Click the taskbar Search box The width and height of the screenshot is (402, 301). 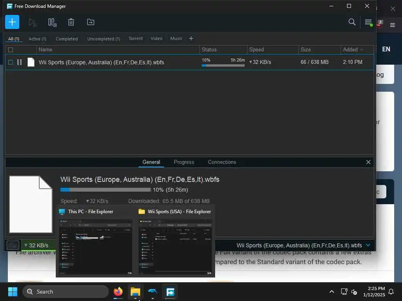click(66, 292)
